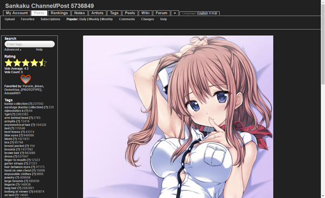Open the Advanced » search link

coord(13,49)
